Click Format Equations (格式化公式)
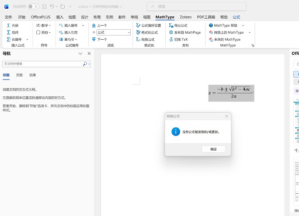This screenshot has width=299, height=216. point(147,33)
